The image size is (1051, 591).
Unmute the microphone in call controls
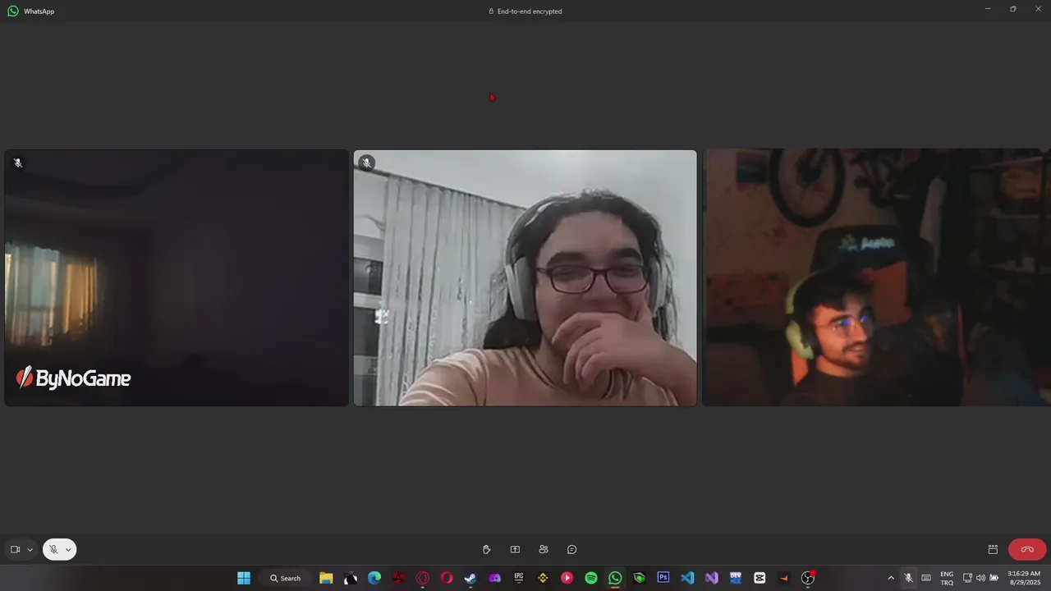[53, 549]
